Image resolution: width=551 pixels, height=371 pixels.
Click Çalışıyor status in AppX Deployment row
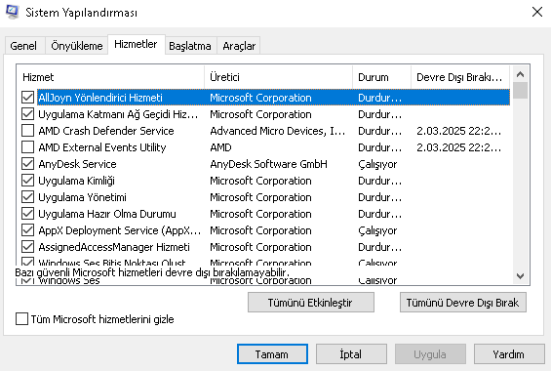[x=377, y=230]
